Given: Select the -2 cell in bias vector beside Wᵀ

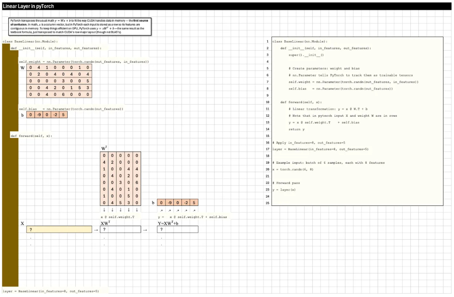Looking at the screenshot, I should 186,203.
